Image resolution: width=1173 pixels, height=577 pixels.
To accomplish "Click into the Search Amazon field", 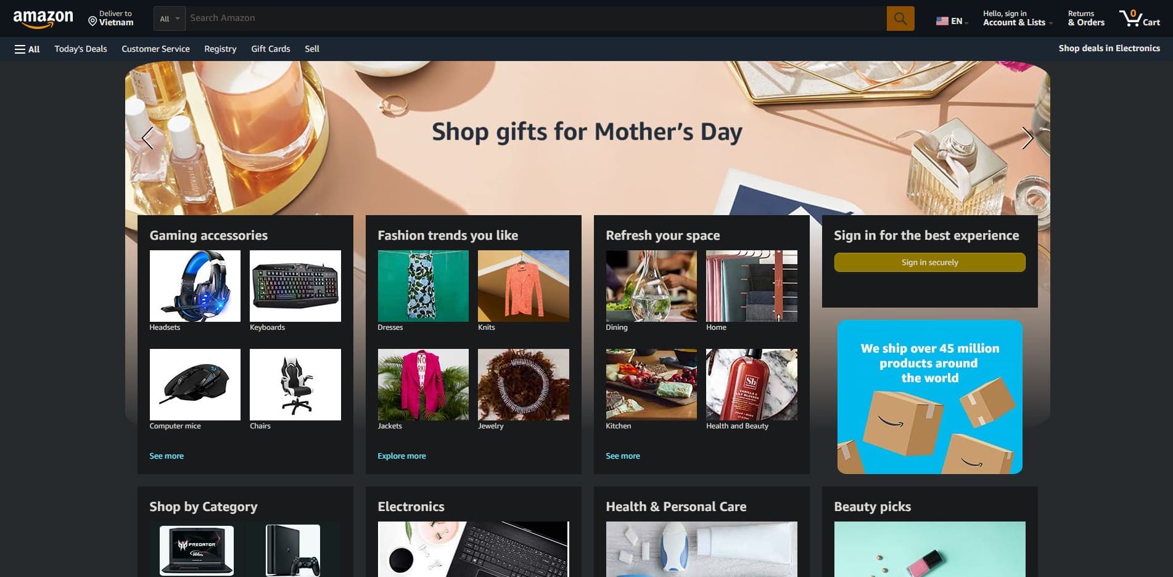I will (x=535, y=18).
